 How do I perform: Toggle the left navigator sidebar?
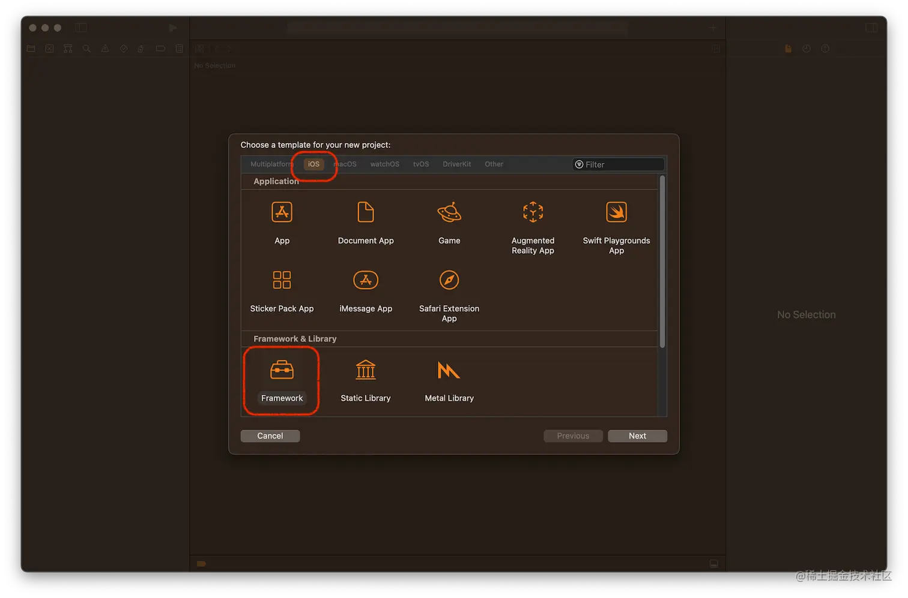81,28
